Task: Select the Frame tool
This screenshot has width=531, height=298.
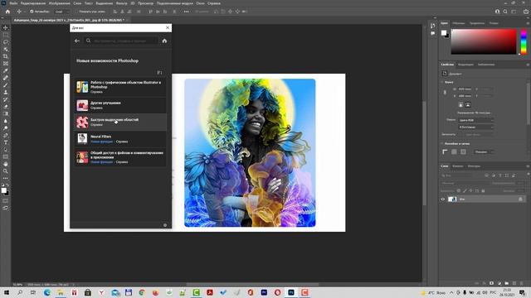Action: [x=6, y=63]
